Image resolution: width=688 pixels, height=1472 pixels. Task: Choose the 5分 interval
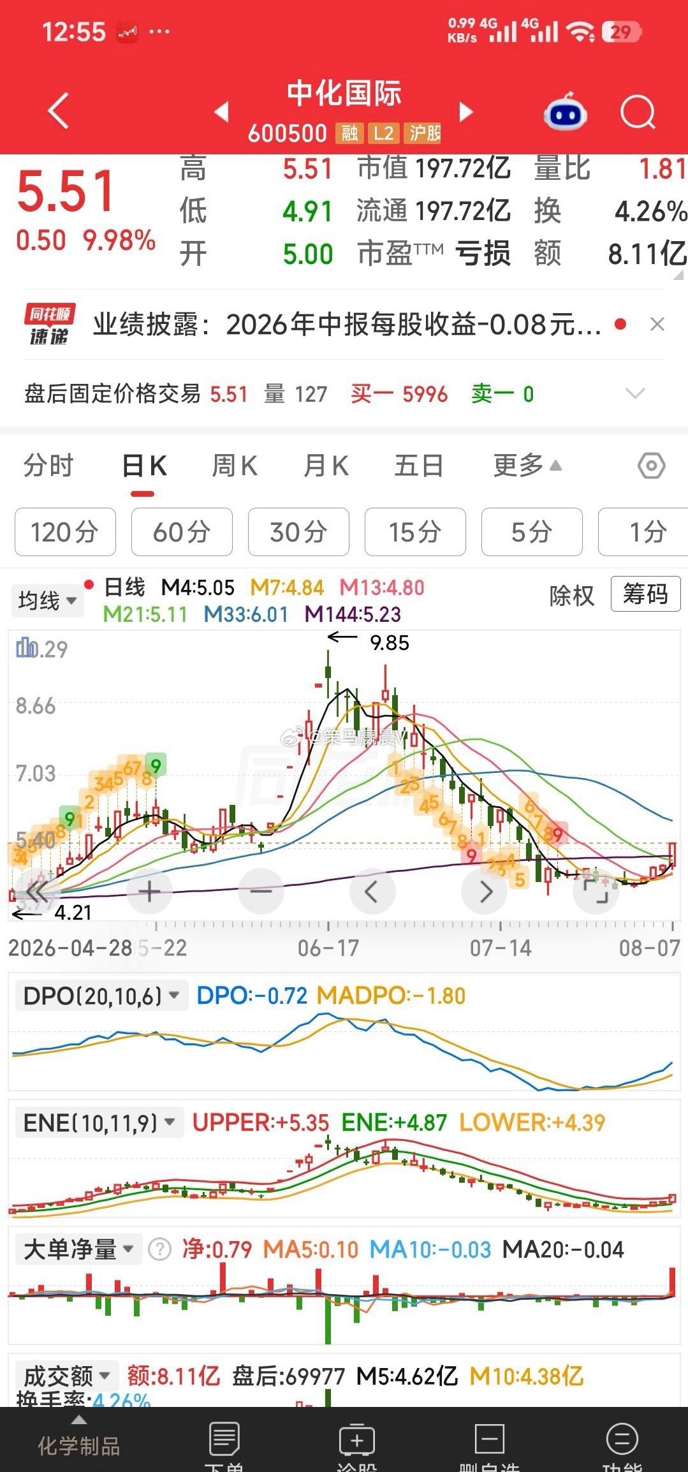(x=532, y=532)
